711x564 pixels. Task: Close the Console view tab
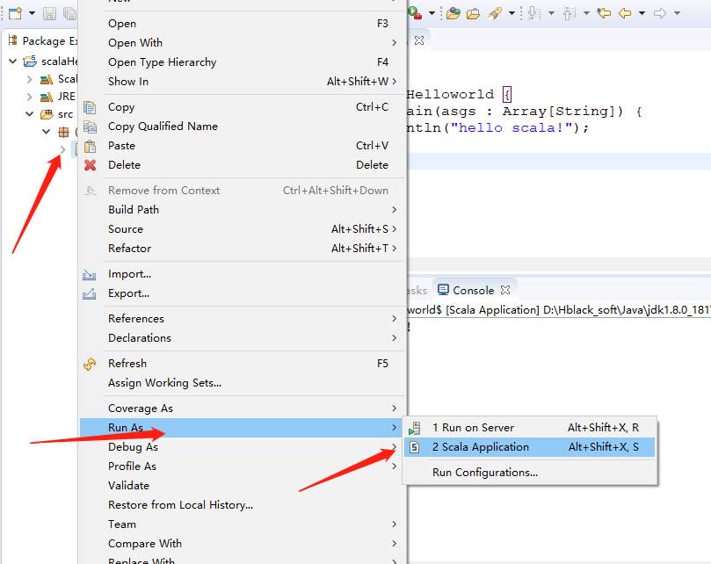coord(505,290)
